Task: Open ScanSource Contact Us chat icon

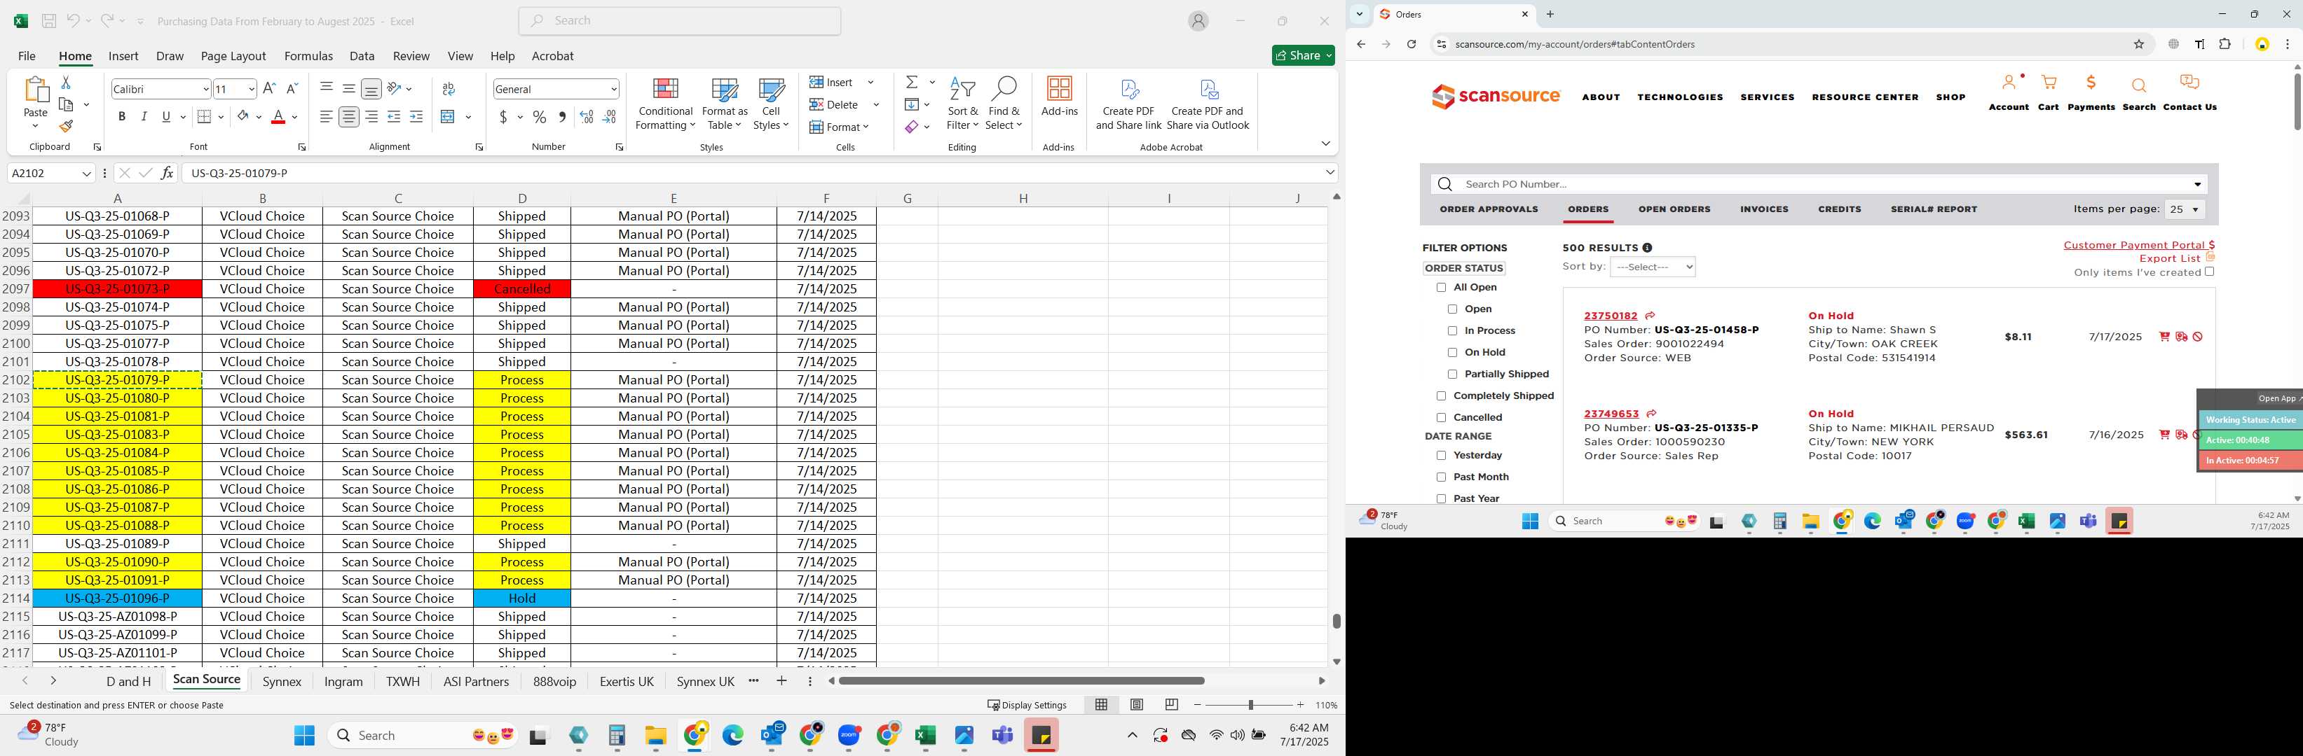Action: click(2189, 93)
